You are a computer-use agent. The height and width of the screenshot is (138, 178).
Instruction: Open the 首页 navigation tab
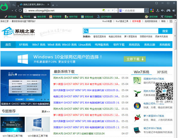pos(8,44)
